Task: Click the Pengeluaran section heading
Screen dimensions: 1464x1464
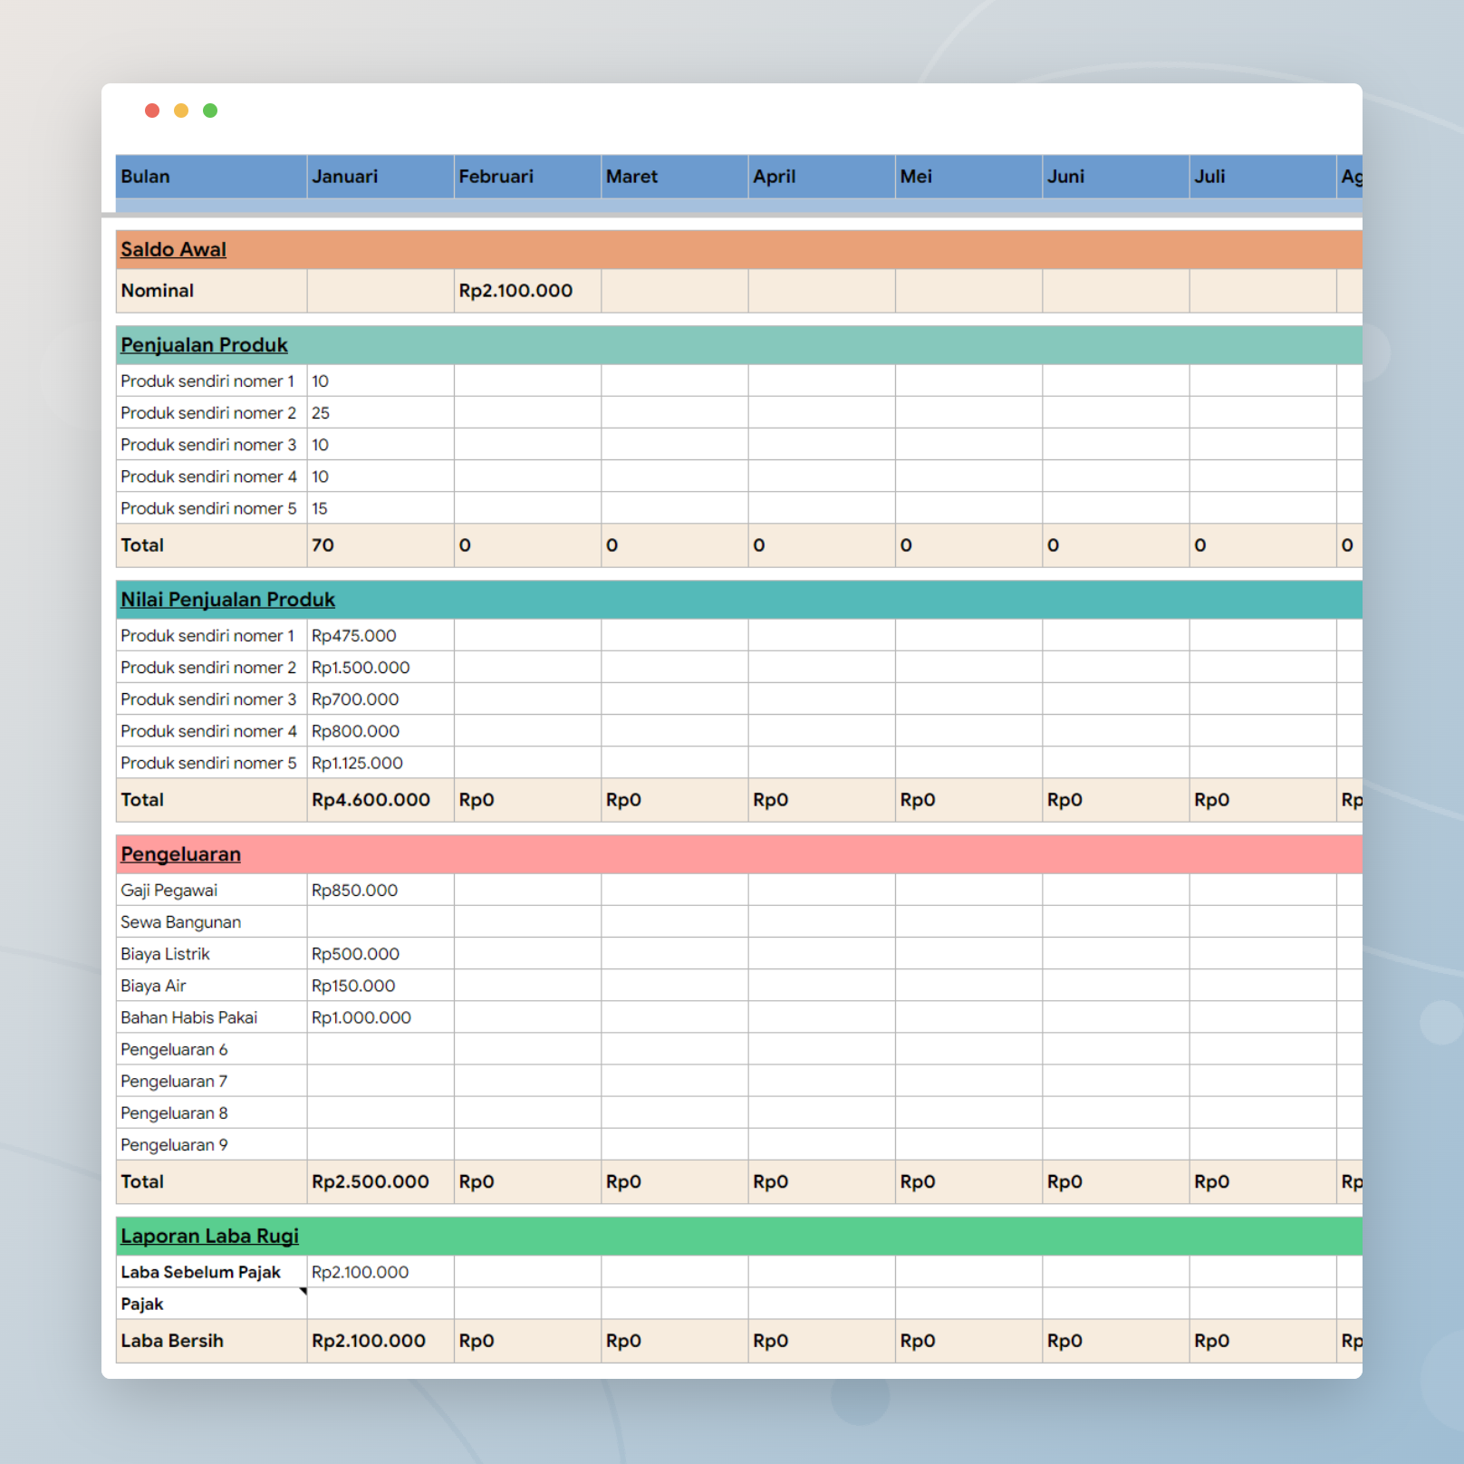Action: point(180,854)
